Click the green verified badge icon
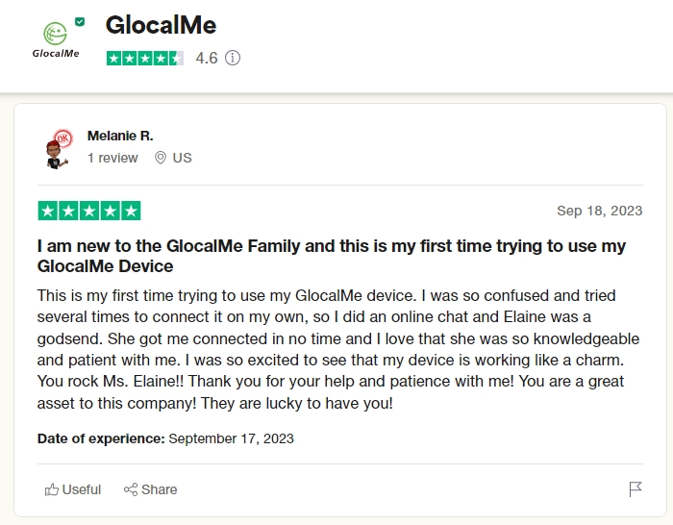 click(80, 20)
